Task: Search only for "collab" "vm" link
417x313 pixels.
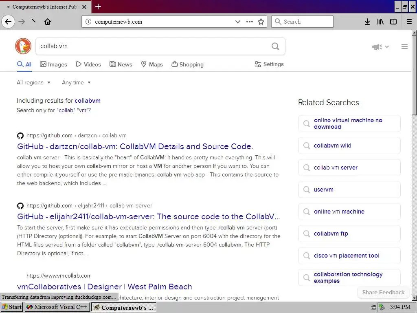Action: pyautogui.click(x=54, y=110)
